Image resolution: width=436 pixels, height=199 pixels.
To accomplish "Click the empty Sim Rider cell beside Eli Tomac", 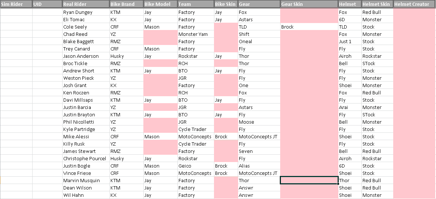I will [x=16, y=20].
